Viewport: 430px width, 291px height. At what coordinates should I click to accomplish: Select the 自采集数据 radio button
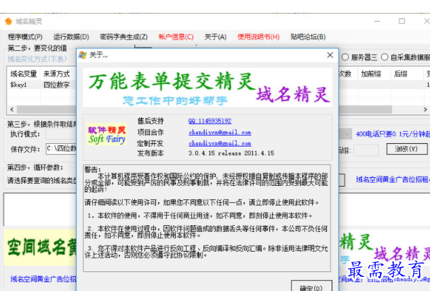pyautogui.click(x=385, y=57)
